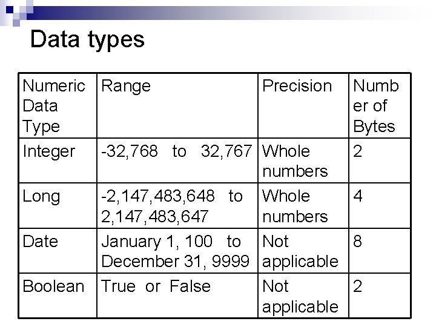Screen dimensions: 436x327
Task: Select the 'Number of Bytes' header cell
Action: 380,105
